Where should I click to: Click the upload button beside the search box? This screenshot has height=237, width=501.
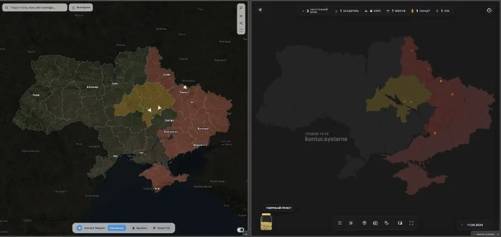click(x=81, y=8)
